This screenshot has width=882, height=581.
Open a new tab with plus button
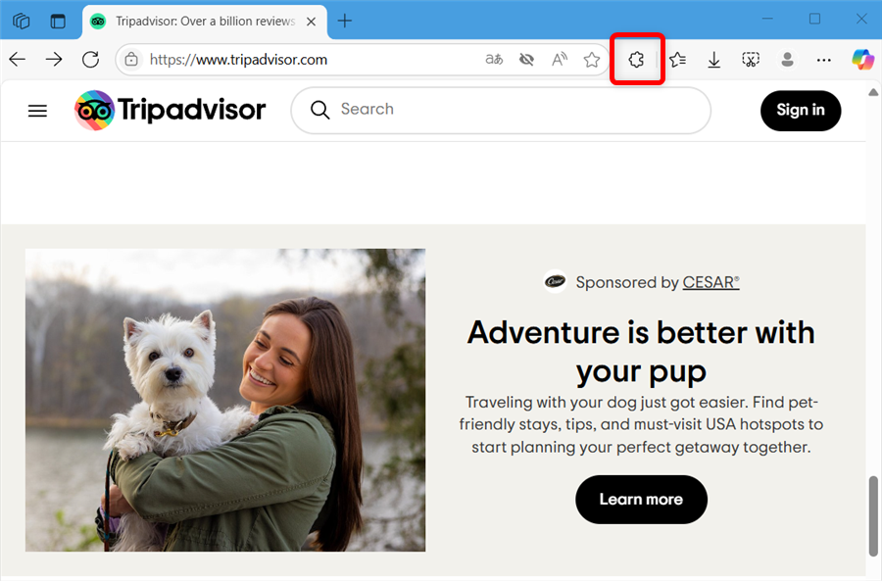tap(345, 21)
